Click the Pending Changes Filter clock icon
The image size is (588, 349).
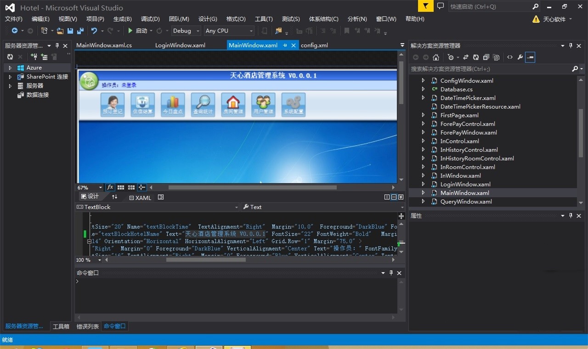point(451,57)
